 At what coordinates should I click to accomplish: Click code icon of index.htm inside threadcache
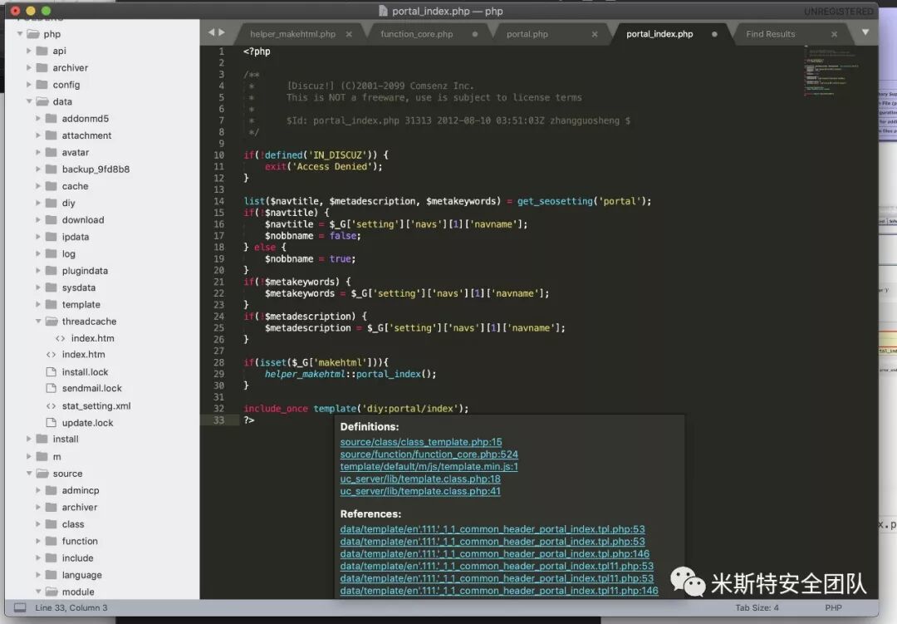tap(60, 338)
